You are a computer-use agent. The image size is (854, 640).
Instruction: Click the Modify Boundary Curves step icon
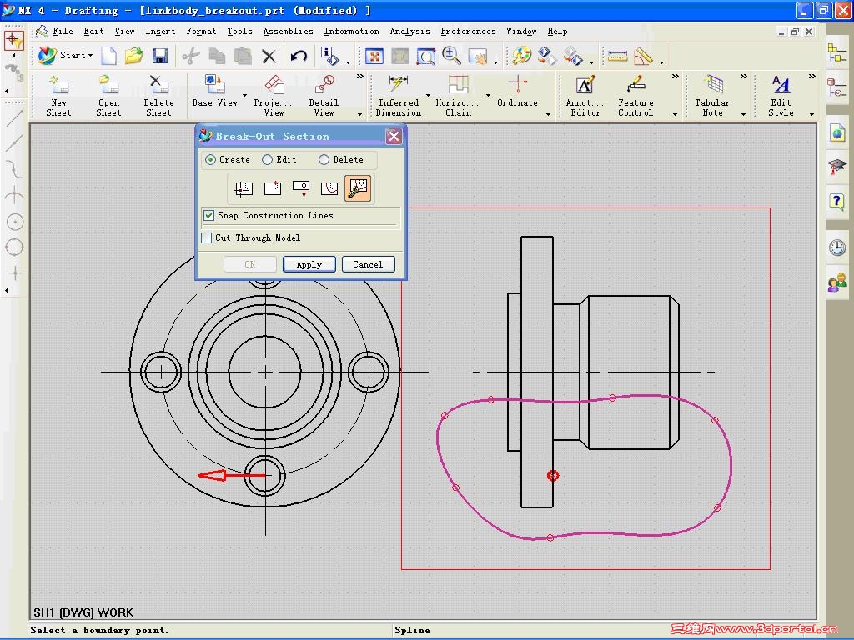(358, 188)
